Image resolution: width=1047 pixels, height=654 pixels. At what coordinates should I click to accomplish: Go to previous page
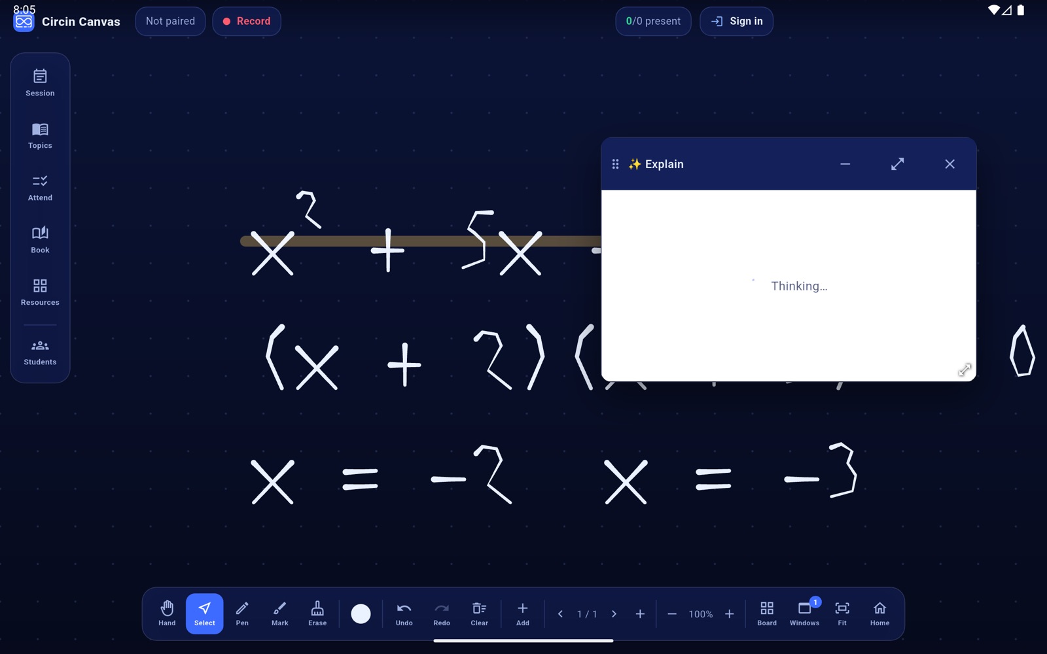click(x=560, y=613)
